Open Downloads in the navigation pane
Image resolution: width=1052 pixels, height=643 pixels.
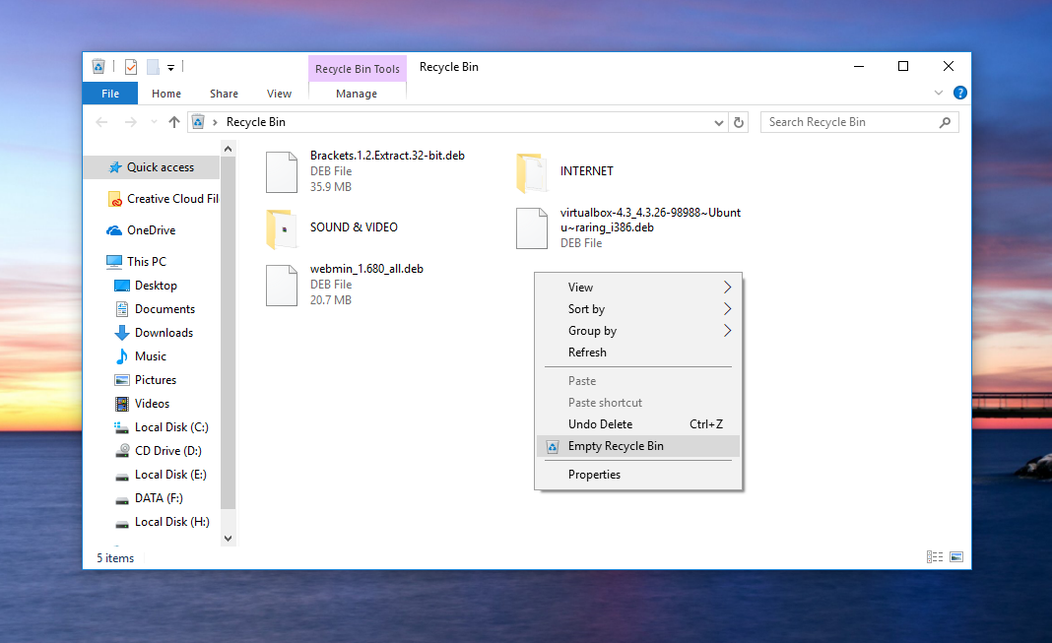[153, 333]
